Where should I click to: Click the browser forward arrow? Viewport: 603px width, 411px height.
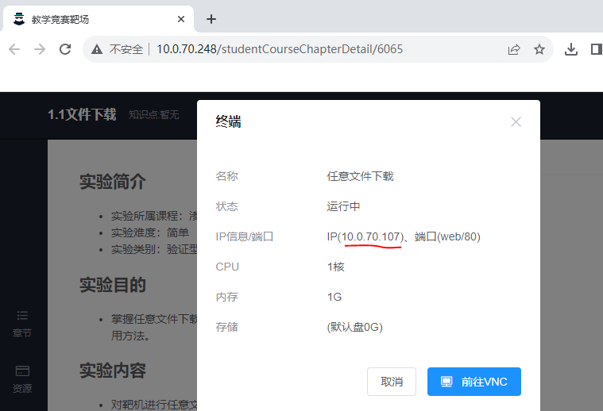pos(40,49)
